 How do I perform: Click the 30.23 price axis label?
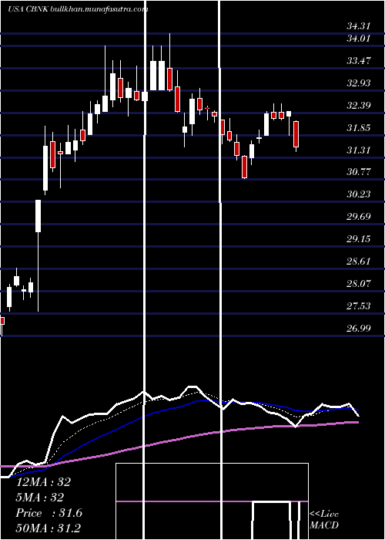tap(359, 194)
